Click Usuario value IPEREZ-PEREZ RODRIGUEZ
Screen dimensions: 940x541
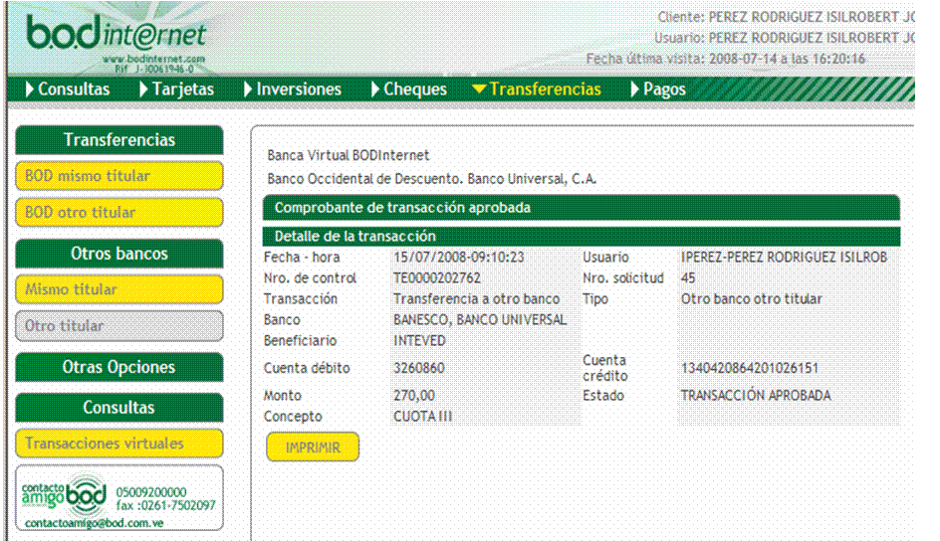coord(784,258)
